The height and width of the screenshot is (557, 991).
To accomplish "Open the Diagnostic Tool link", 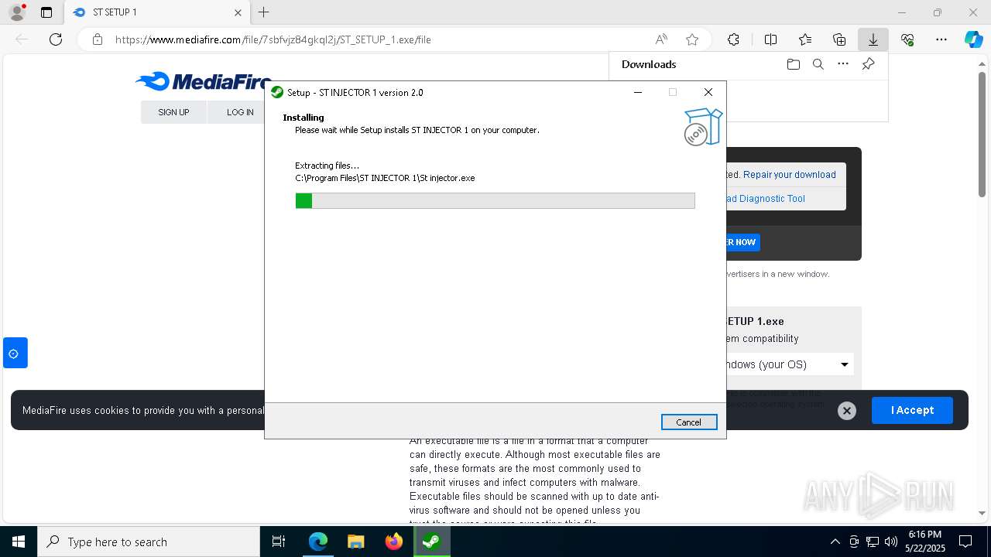I will point(766,199).
